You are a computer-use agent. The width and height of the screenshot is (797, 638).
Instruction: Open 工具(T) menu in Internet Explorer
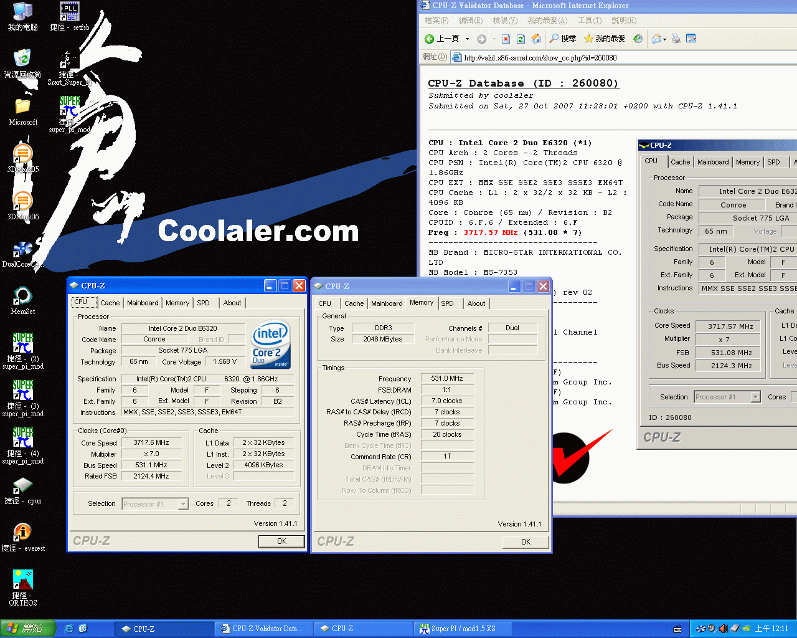[x=589, y=21]
